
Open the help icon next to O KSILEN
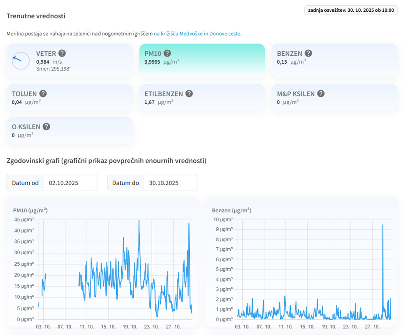point(46,126)
